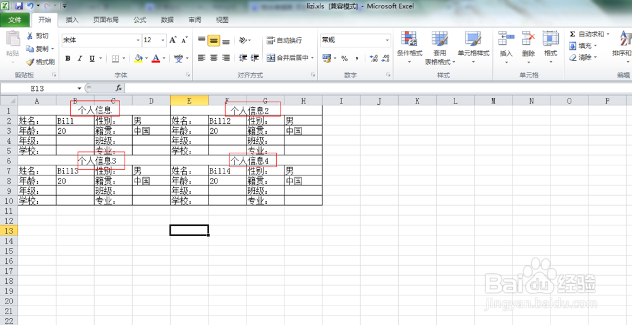This screenshot has width=632, height=325.
Task: Toggle Italic formatting
Action: (80, 58)
